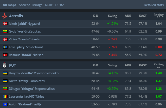The width and height of the screenshot is (166, 108).
Task: Click the Ukrainian flag beside dem0n
Action: (5, 73)
